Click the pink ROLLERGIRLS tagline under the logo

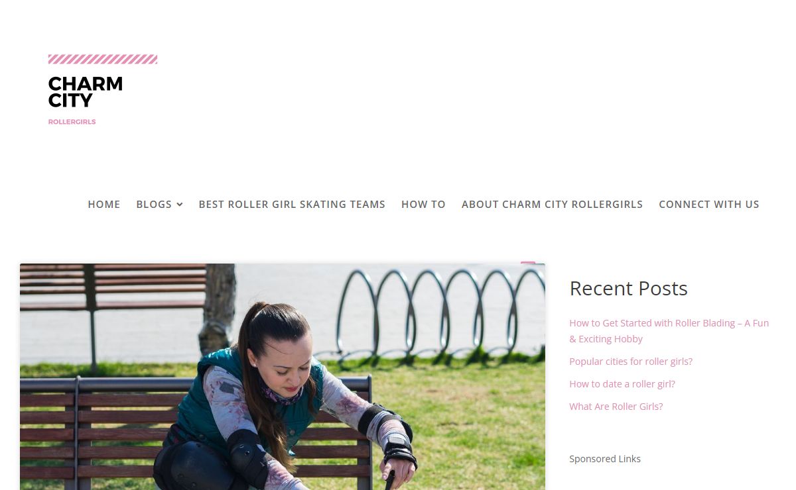pos(72,122)
